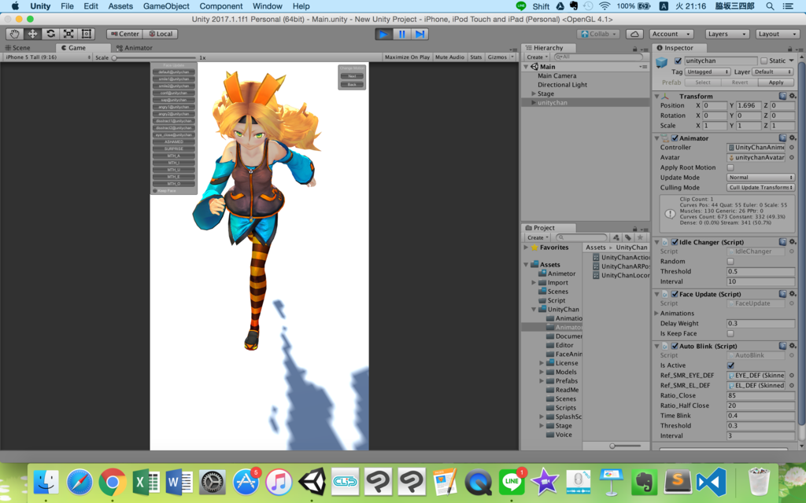The height and width of the screenshot is (503, 806).
Task: Enable Is Keep Face checkbox
Action: [730, 333]
